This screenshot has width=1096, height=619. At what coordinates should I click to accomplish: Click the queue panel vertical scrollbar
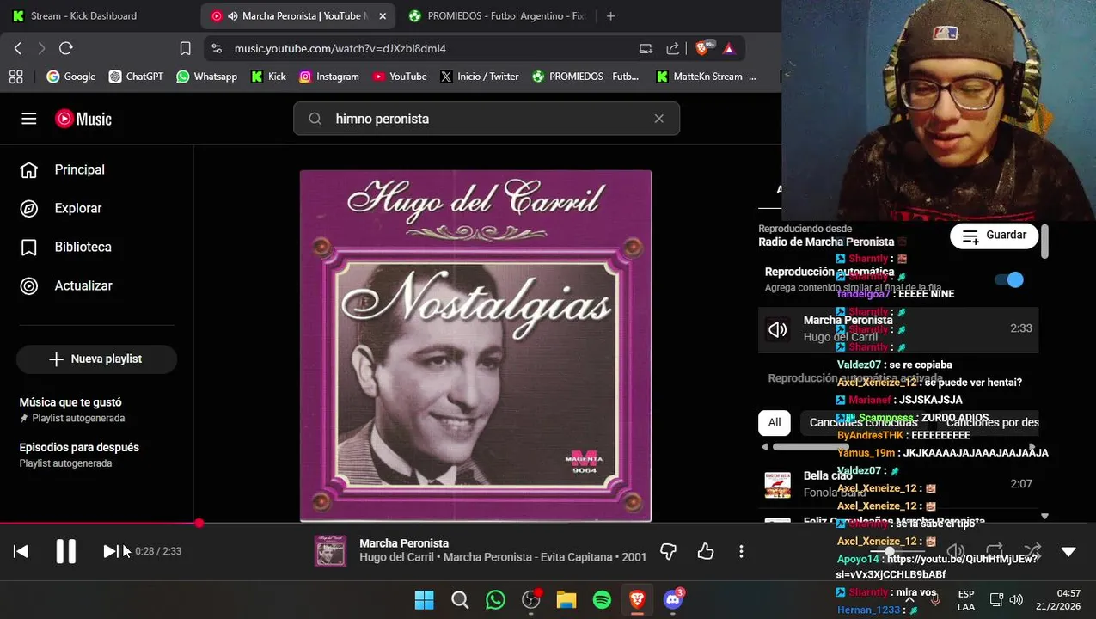pyautogui.click(x=1044, y=242)
